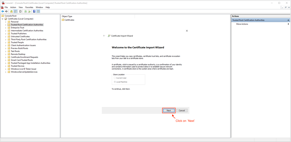Select the Untrusted Certificates label in tree
291x142 pixels.
(20, 37)
